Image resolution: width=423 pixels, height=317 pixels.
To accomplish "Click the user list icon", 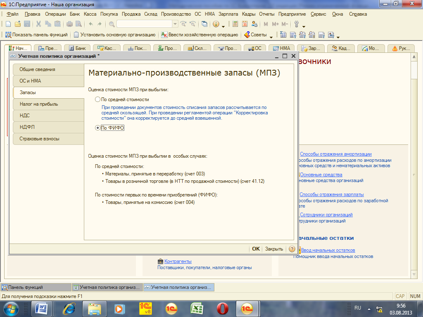I will pyautogui.click(x=254, y=24).
